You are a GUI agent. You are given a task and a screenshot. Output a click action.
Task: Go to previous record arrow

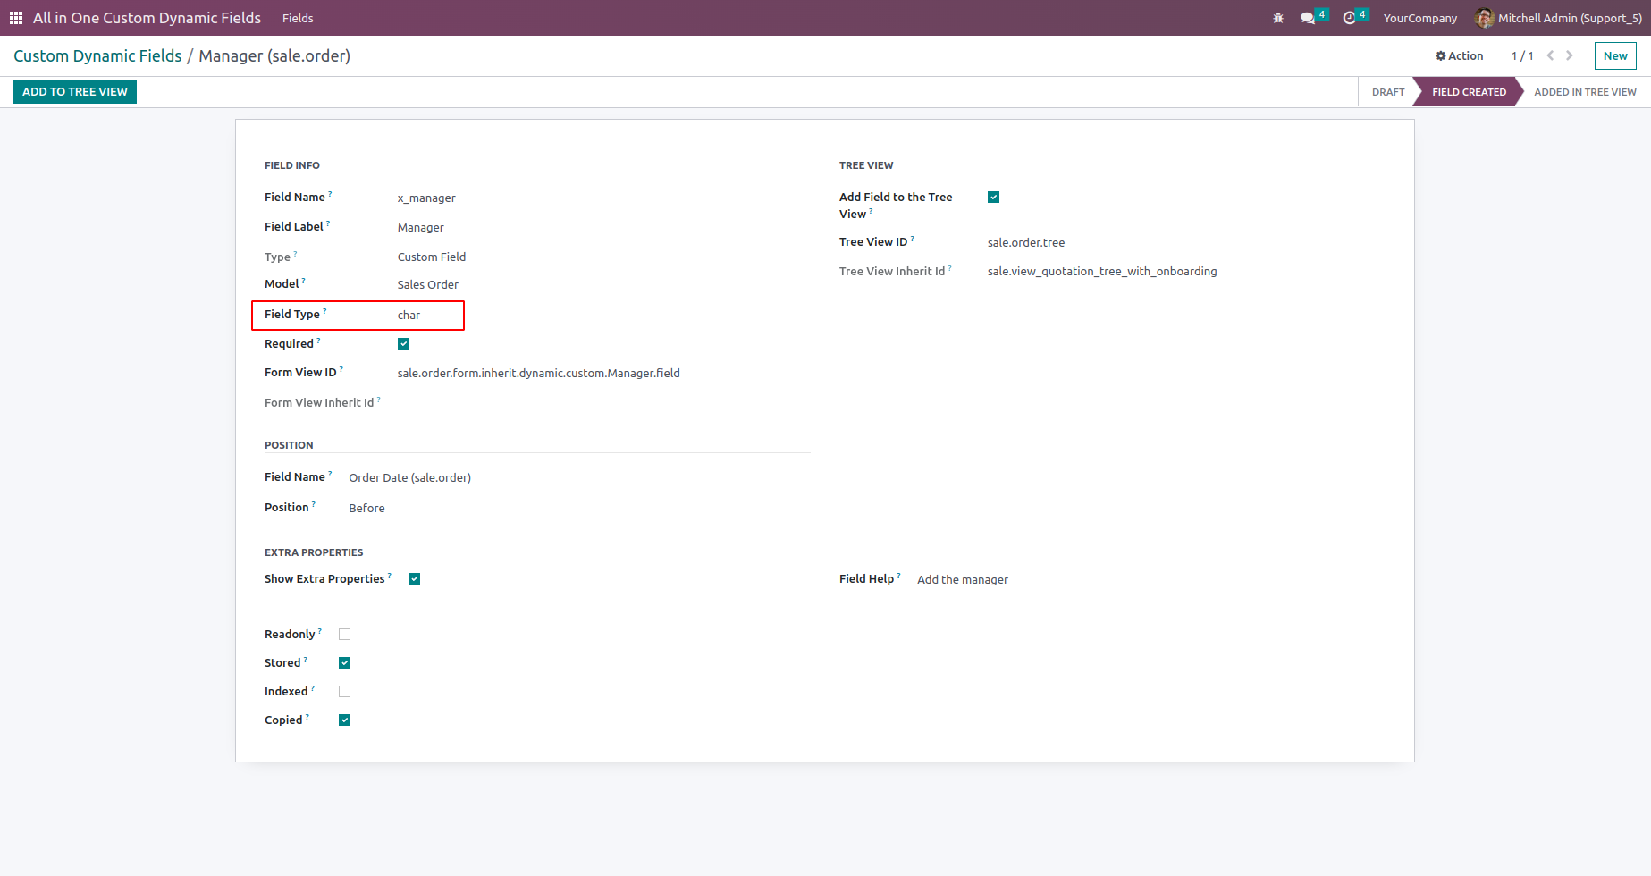pos(1551,55)
